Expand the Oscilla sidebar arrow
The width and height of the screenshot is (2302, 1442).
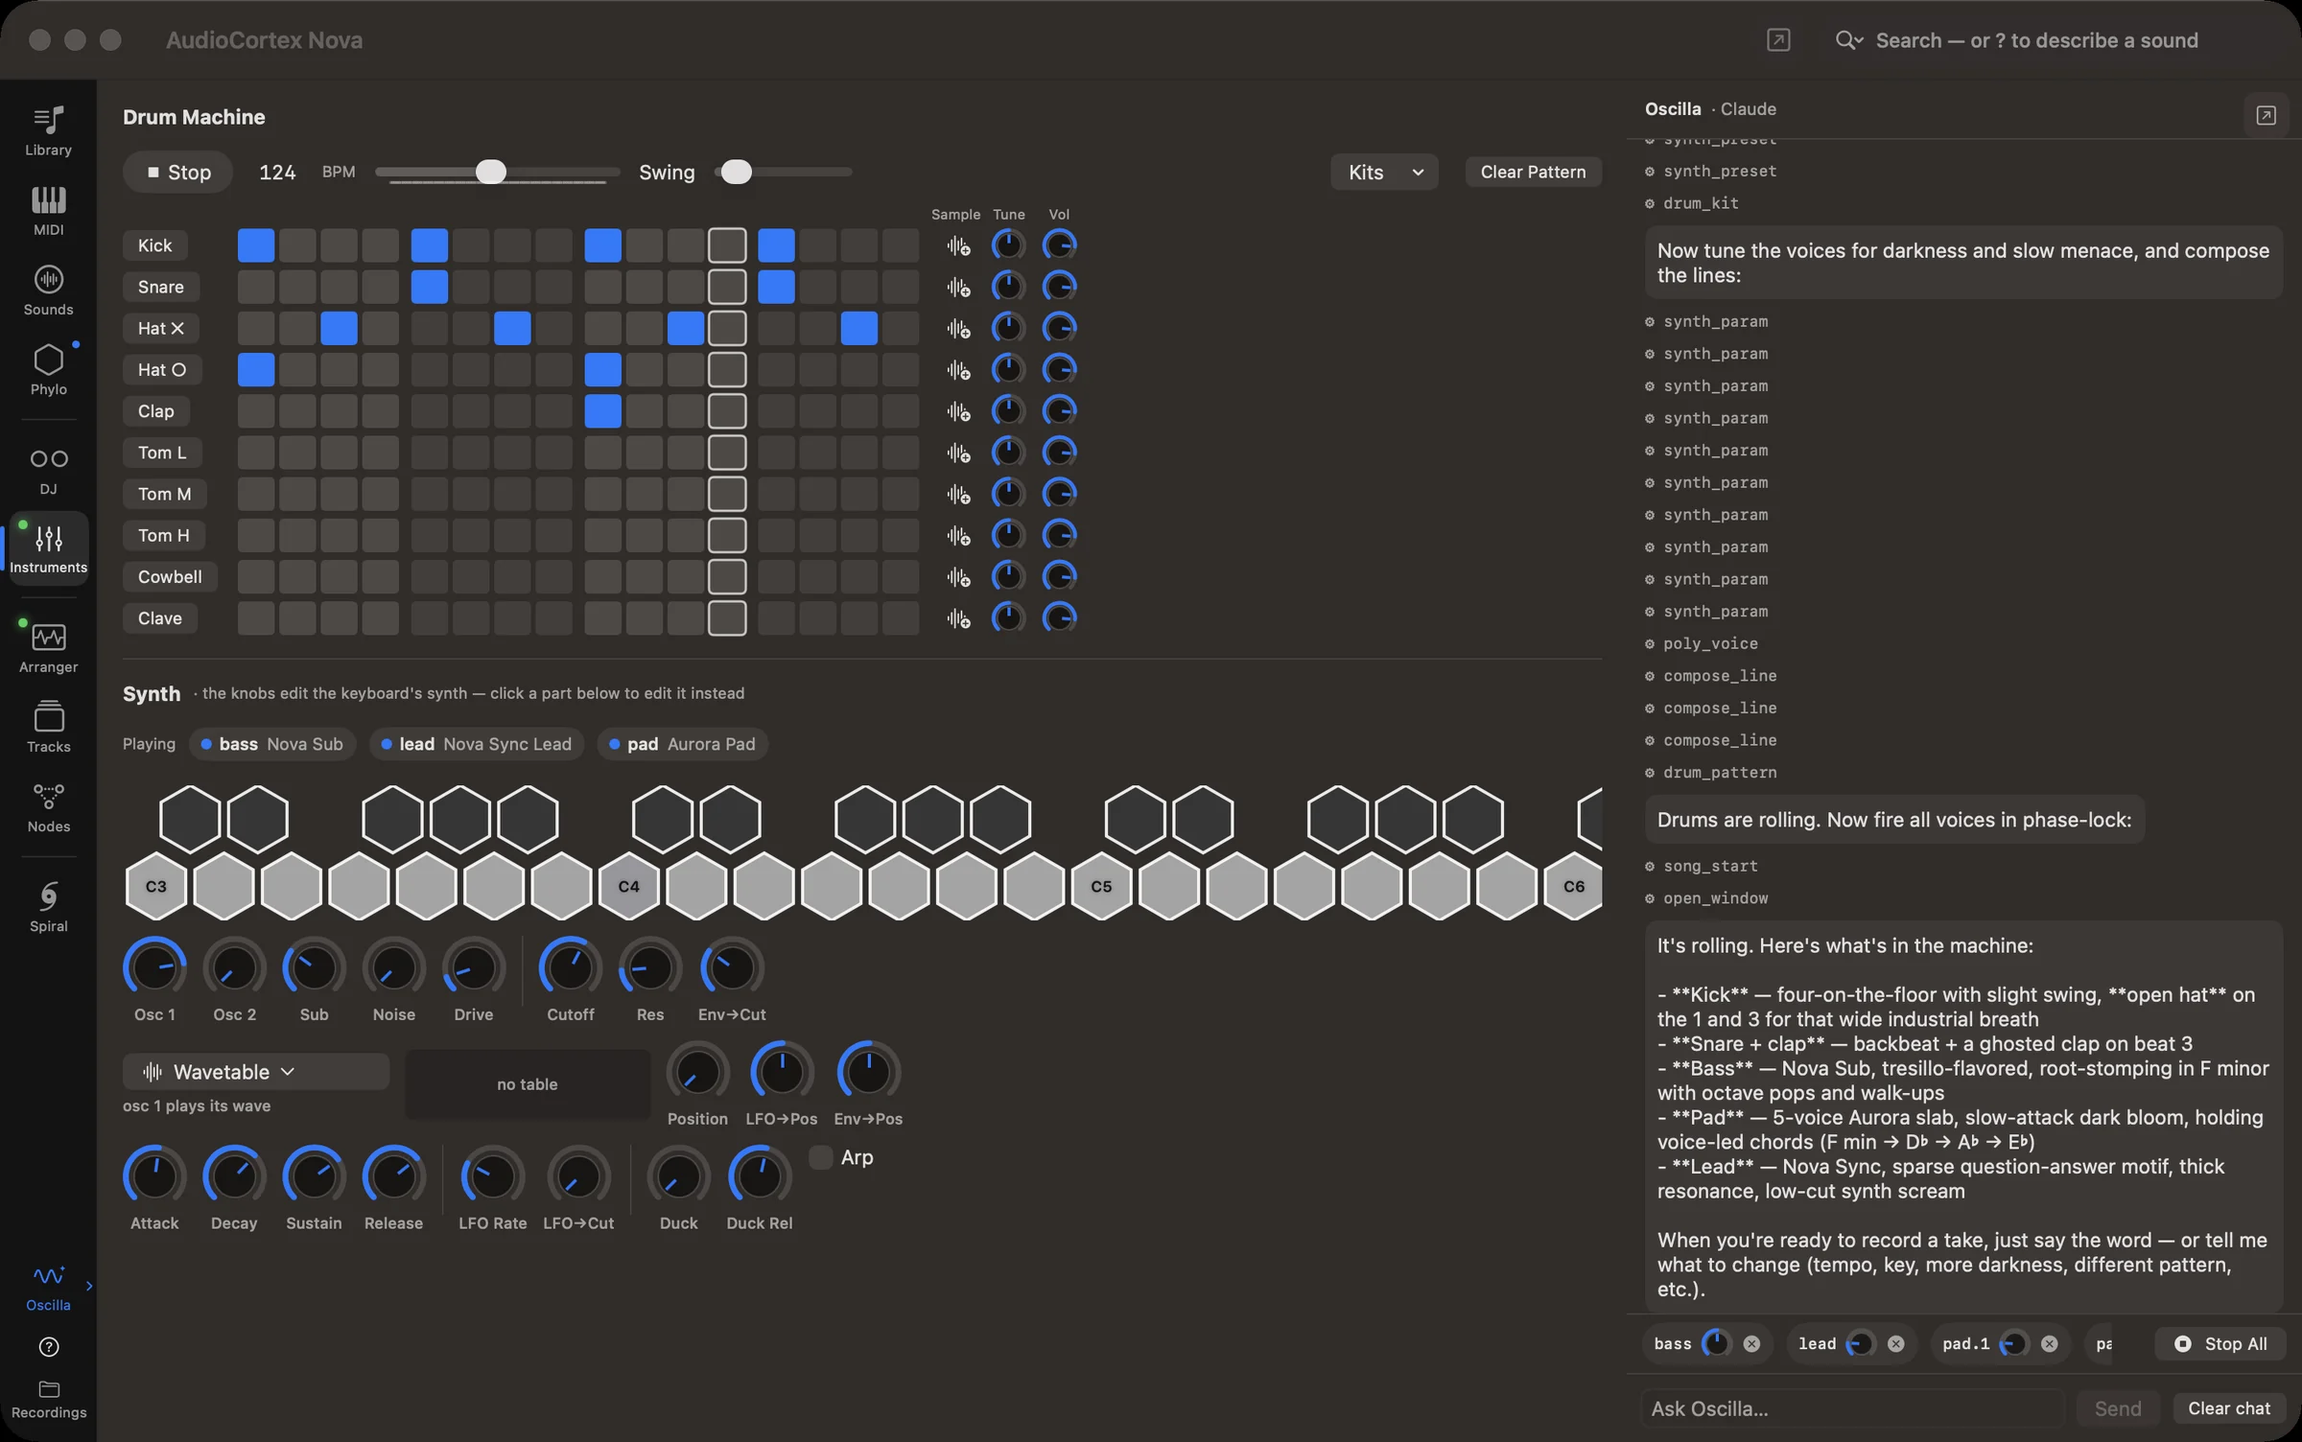pos(89,1286)
